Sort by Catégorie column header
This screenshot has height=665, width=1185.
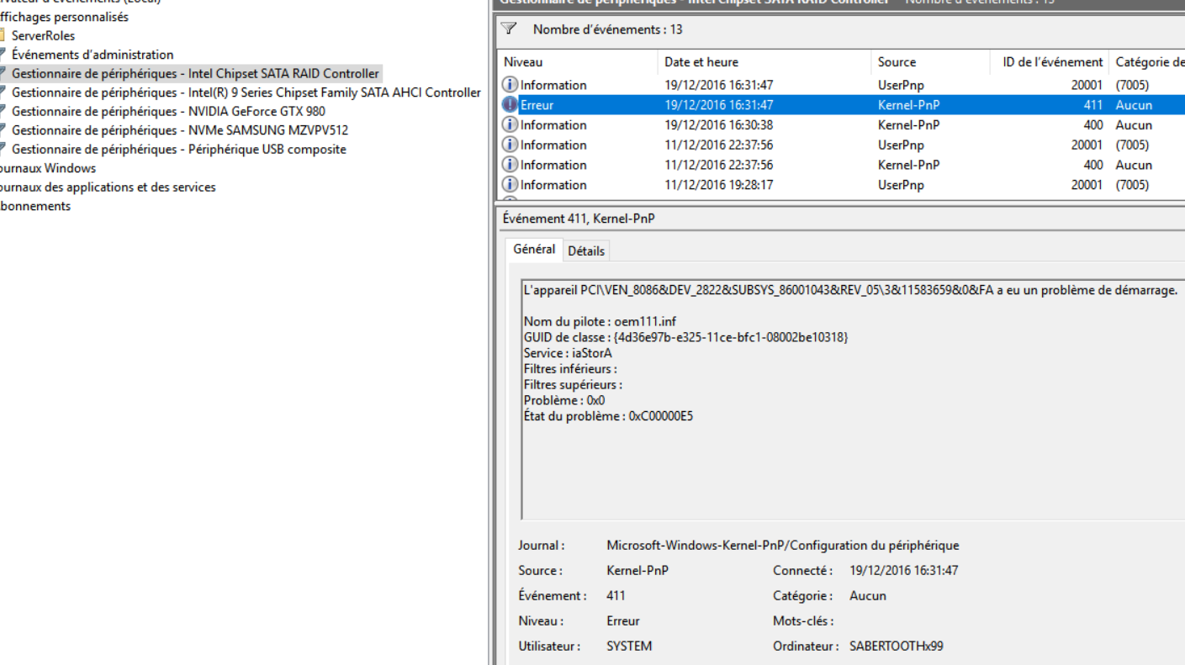click(1148, 62)
